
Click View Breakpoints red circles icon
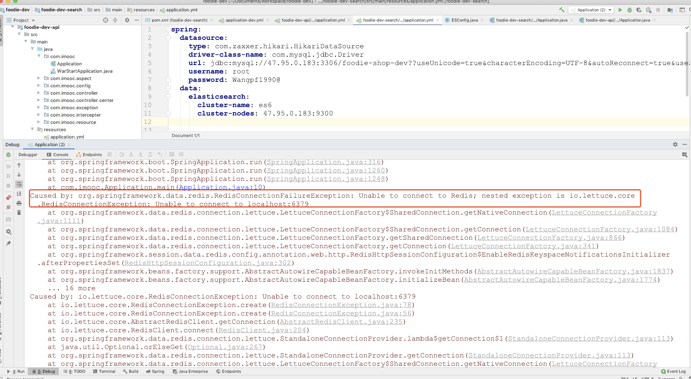(x=8, y=198)
